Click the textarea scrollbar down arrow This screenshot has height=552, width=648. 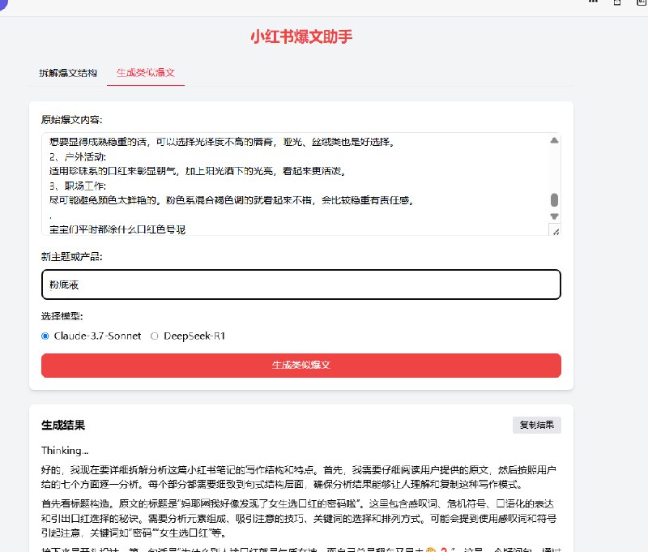(x=554, y=216)
